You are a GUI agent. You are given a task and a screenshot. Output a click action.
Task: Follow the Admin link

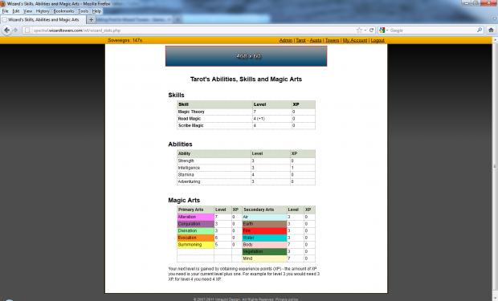(x=286, y=40)
